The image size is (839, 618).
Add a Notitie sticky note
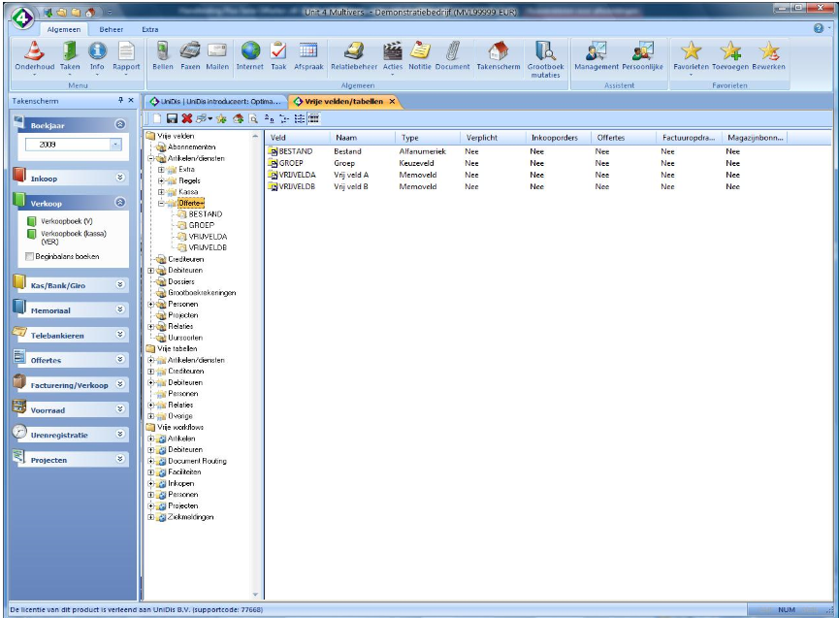click(x=420, y=51)
